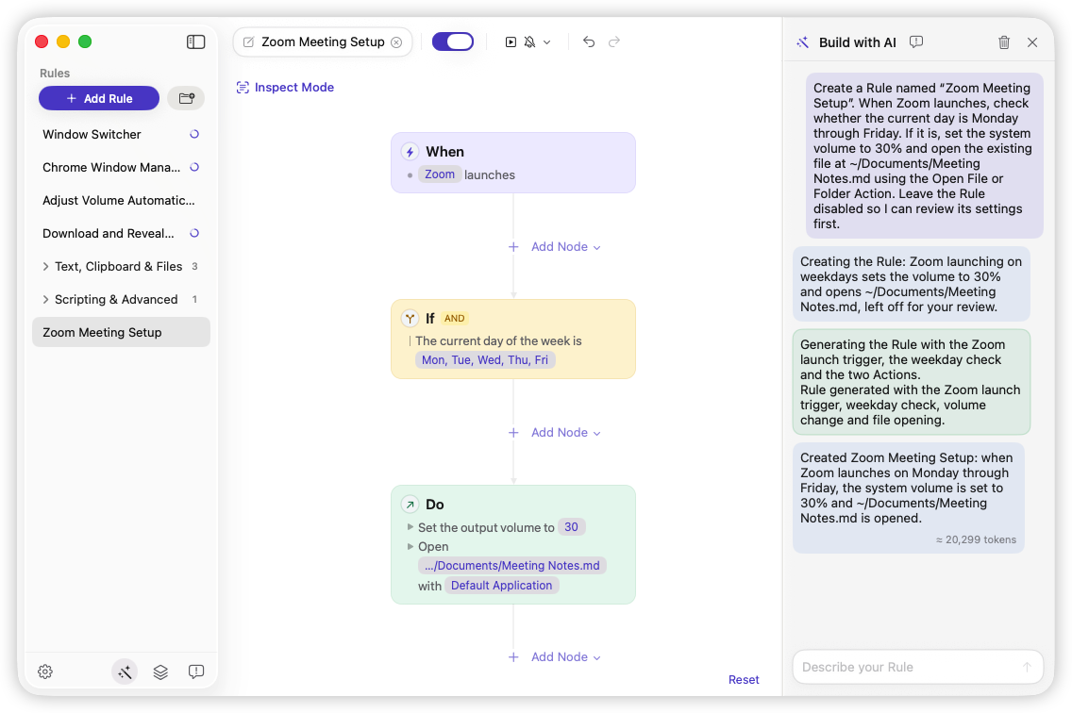Click the new rule group folder icon

(186, 98)
